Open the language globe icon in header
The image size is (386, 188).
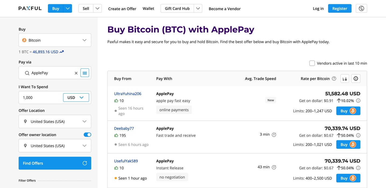[x=361, y=8]
